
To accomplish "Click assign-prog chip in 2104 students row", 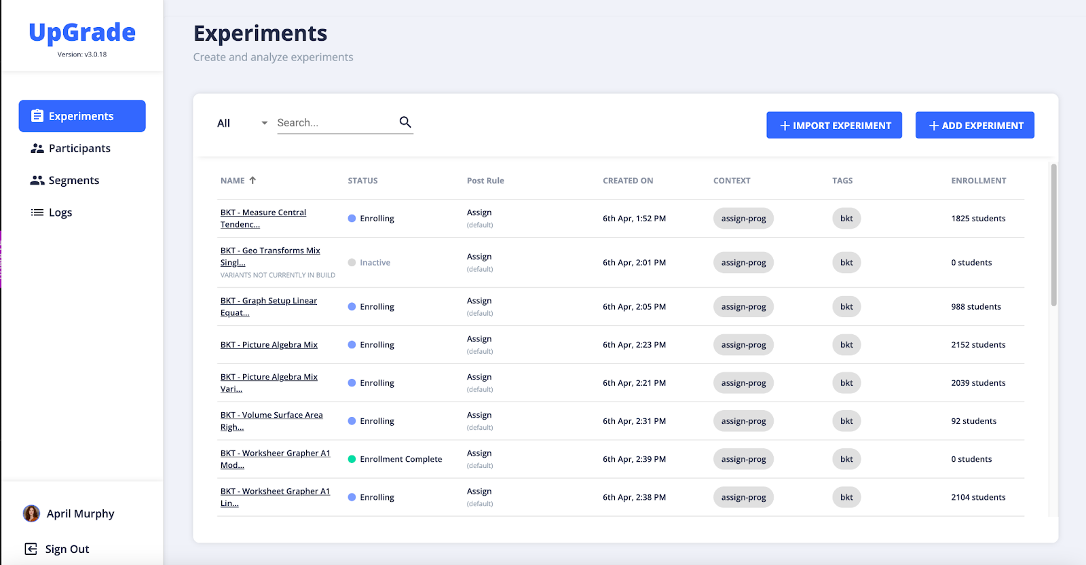I will point(743,497).
